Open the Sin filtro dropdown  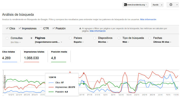[16, 42]
